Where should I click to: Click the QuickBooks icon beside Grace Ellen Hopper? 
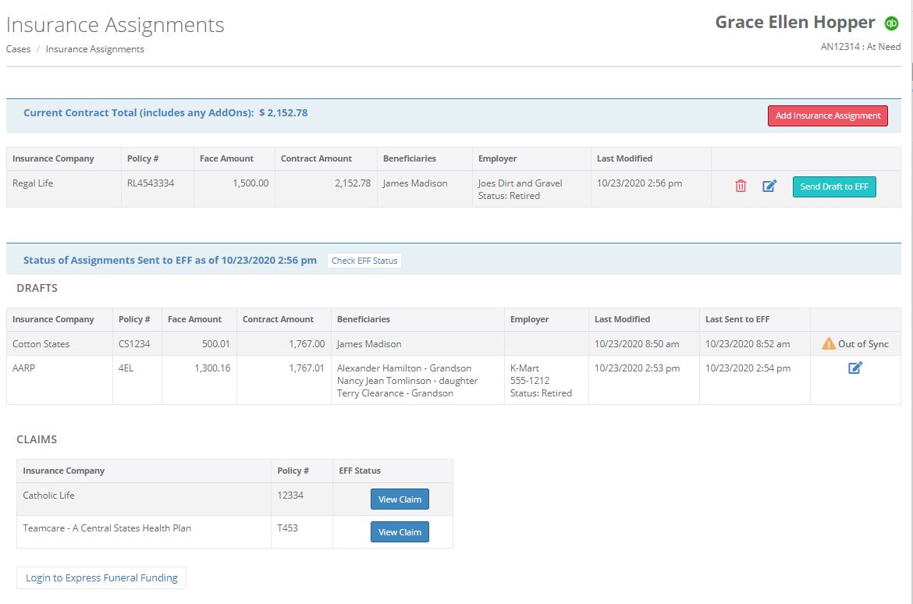click(x=892, y=22)
